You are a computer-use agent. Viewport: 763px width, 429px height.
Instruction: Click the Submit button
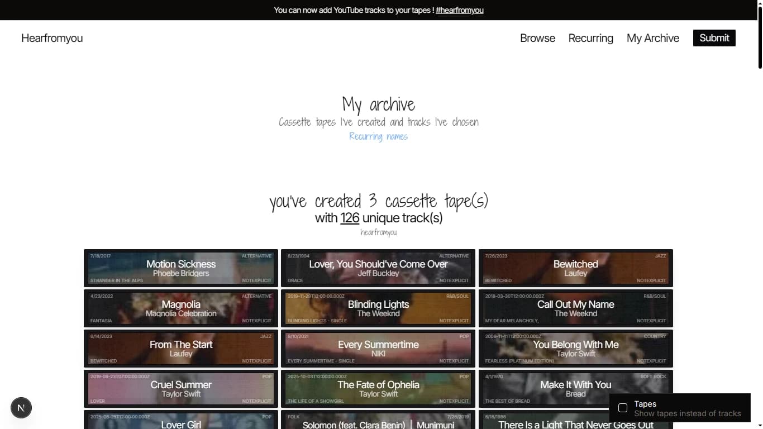point(714,38)
